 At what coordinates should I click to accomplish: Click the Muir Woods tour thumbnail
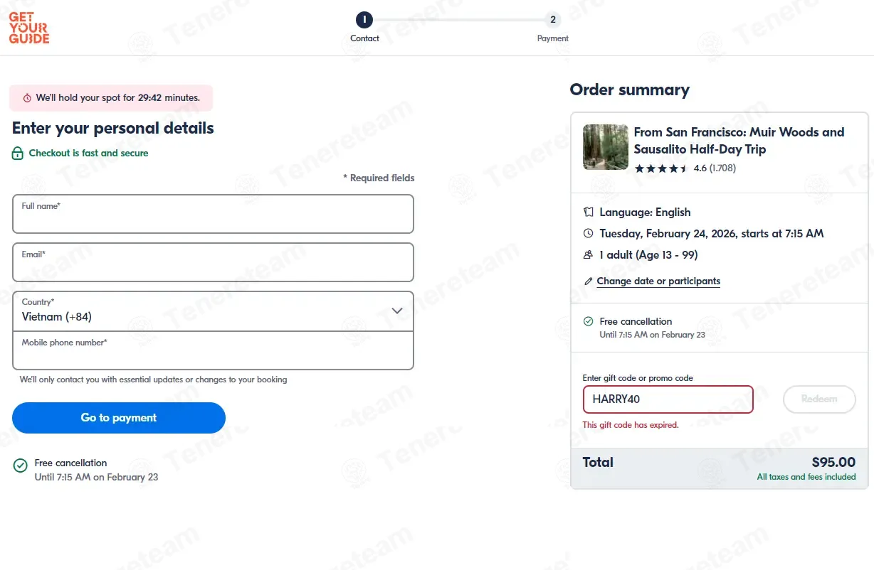click(606, 147)
